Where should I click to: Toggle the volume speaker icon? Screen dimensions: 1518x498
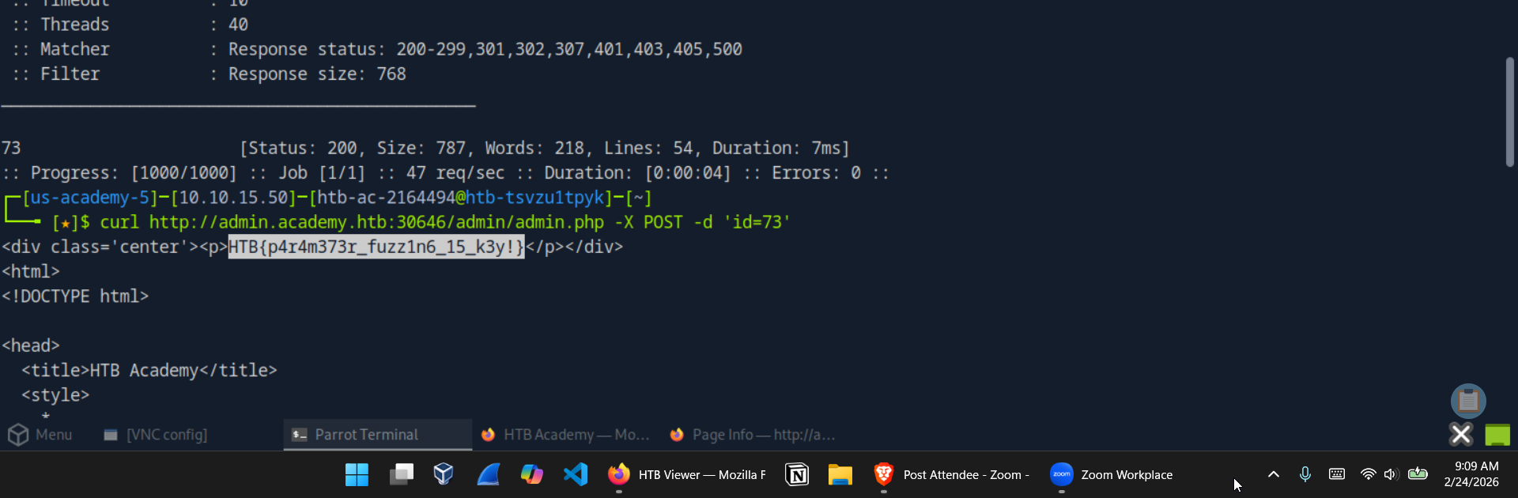1391,474
